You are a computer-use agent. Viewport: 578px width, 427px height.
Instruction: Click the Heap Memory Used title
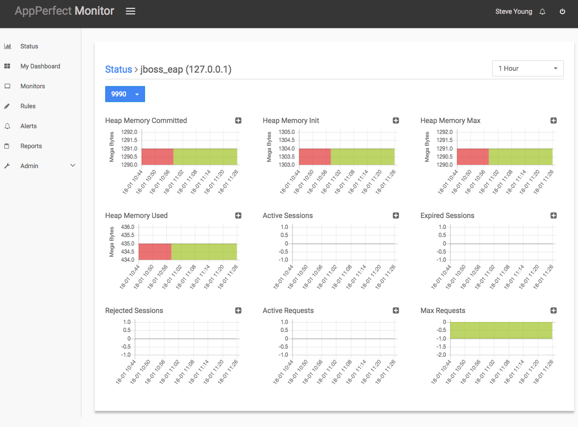pos(137,216)
